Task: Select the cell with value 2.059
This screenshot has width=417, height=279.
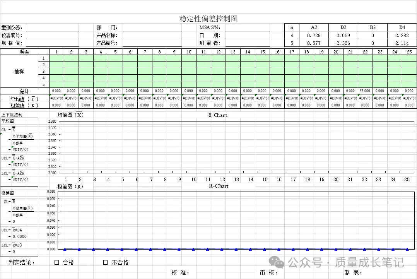Action: 344,35
